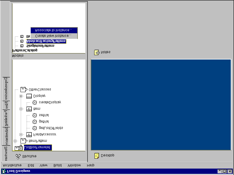234x175 pixels.
Task: Collapse the FieldAccessor tree node
Action: pyautogui.click(x=21, y=135)
